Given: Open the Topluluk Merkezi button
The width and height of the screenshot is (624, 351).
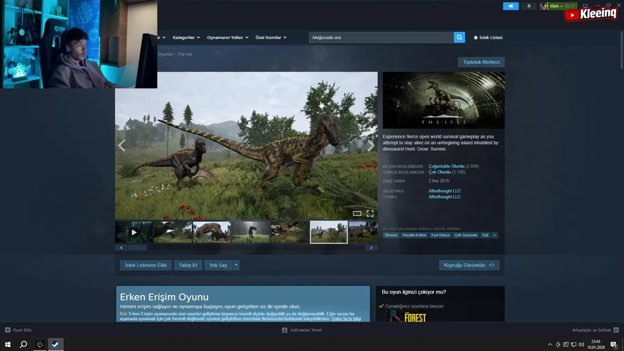Looking at the screenshot, I should 481,62.
